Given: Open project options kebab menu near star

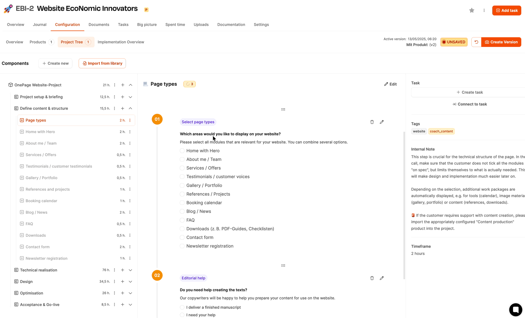Looking at the screenshot, I should (x=484, y=10).
